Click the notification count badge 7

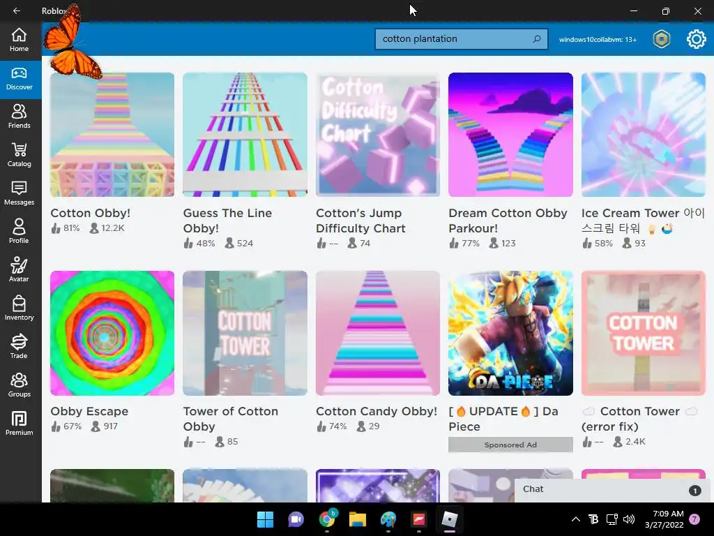[694, 519]
